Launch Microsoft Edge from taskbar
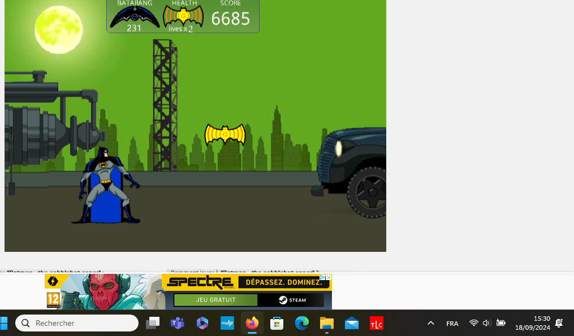The height and width of the screenshot is (336, 574). [x=302, y=323]
